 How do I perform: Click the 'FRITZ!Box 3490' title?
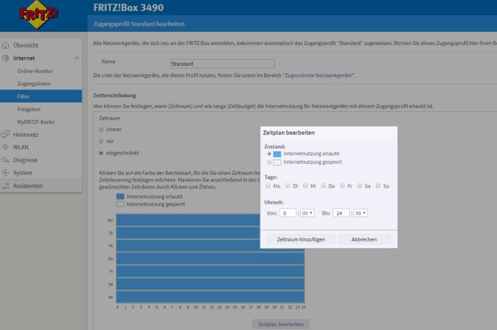[x=128, y=8]
